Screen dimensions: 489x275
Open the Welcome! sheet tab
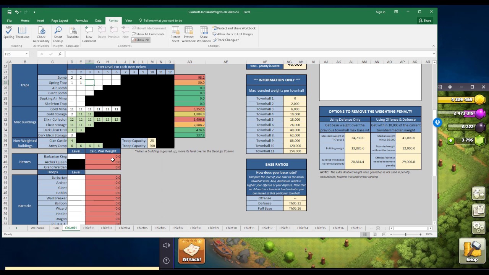38,228
